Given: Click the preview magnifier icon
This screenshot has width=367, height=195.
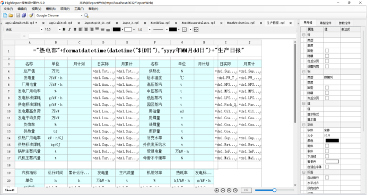Looking at the screenshot, I should pyautogui.click(x=86, y=15).
